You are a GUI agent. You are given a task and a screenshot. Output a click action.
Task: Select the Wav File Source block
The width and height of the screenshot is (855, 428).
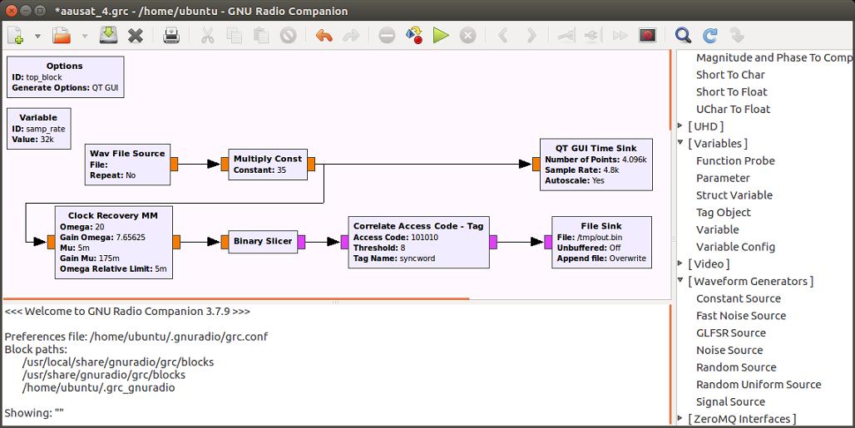pos(127,165)
